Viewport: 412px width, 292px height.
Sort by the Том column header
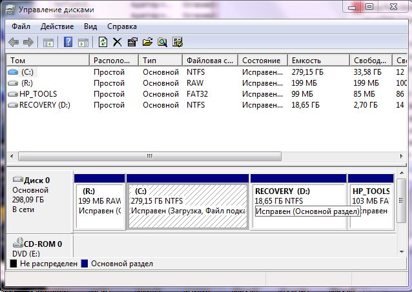48,61
